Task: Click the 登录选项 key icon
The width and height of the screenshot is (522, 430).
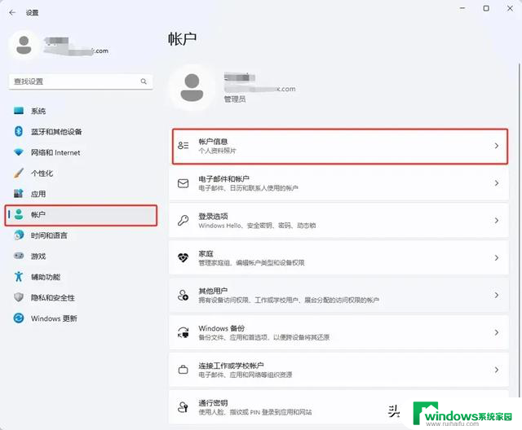Action: [x=183, y=220]
